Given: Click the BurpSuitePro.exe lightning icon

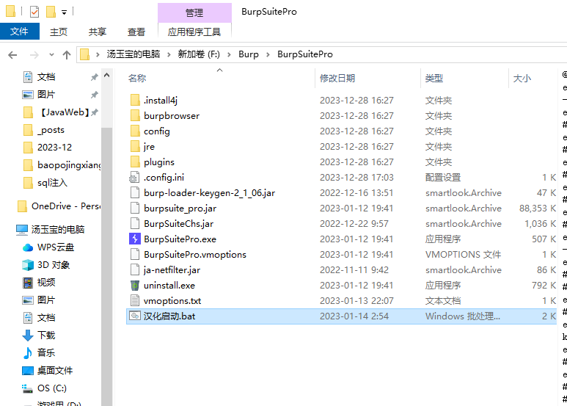Looking at the screenshot, I should click(135, 239).
